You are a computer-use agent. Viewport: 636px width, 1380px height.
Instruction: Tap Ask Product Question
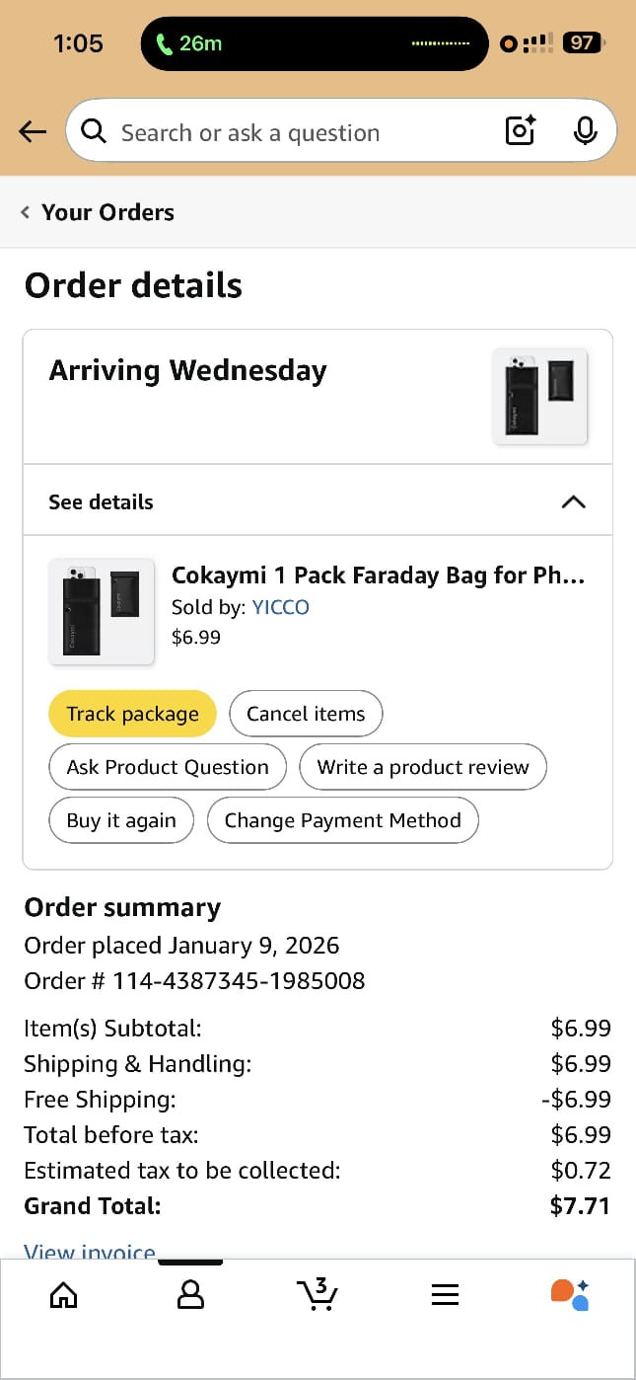click(x=168, y=767)
